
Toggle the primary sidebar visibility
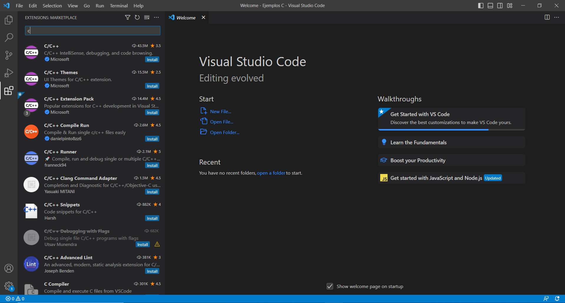point(481,5)
